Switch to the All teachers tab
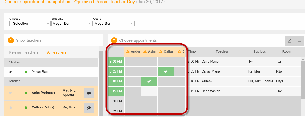This screenshot has width=305, height=117. click(57, 52)
